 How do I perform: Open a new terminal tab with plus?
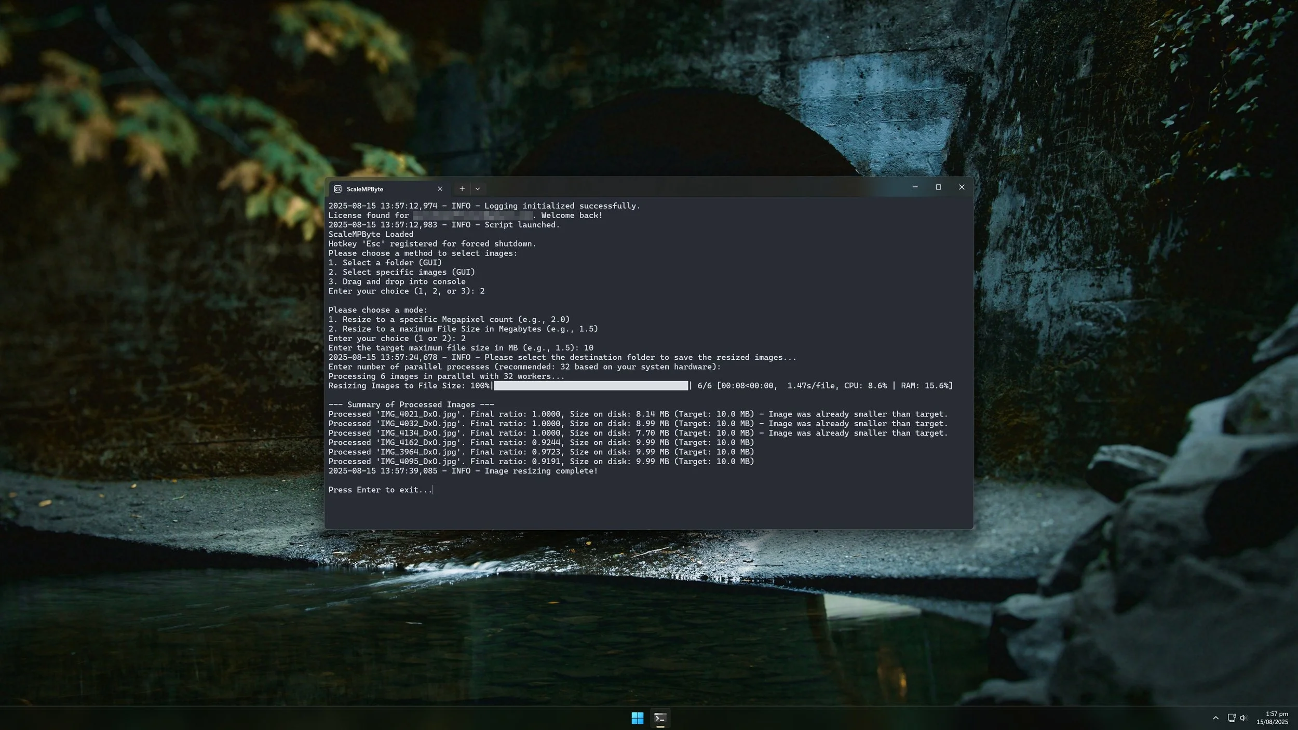tap(462, 189)
